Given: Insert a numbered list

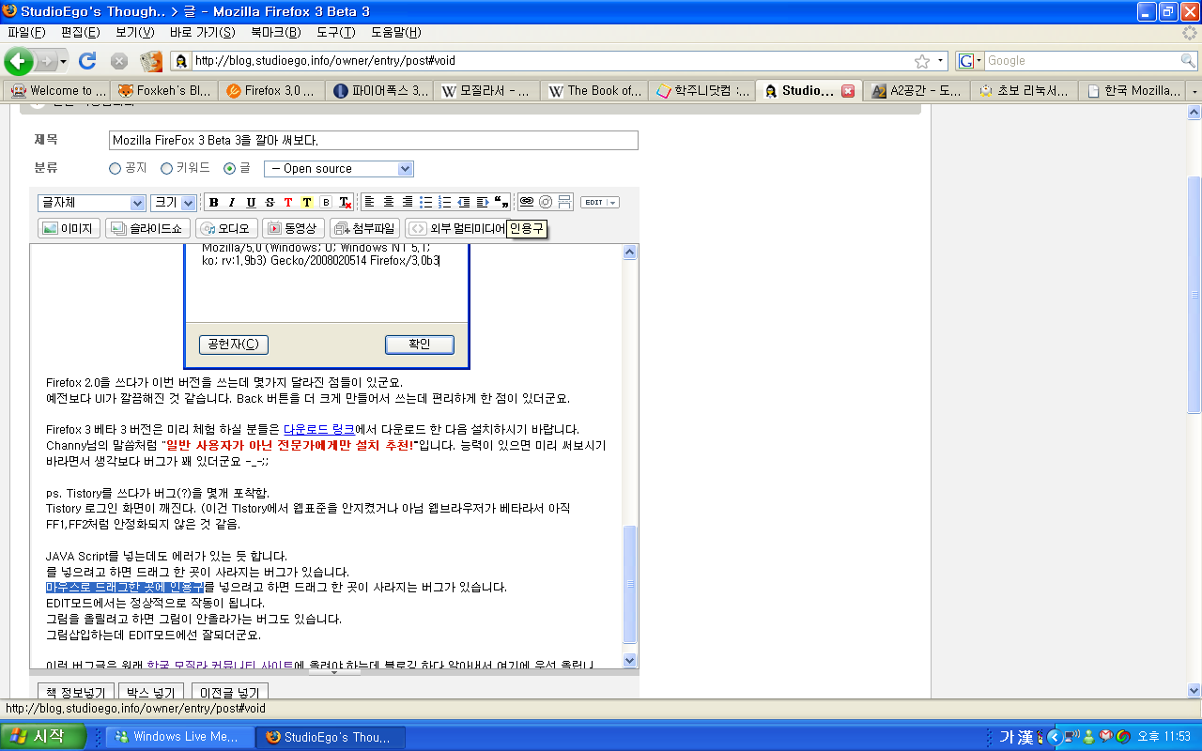Looking at the screenshot, I should point(445,202).
